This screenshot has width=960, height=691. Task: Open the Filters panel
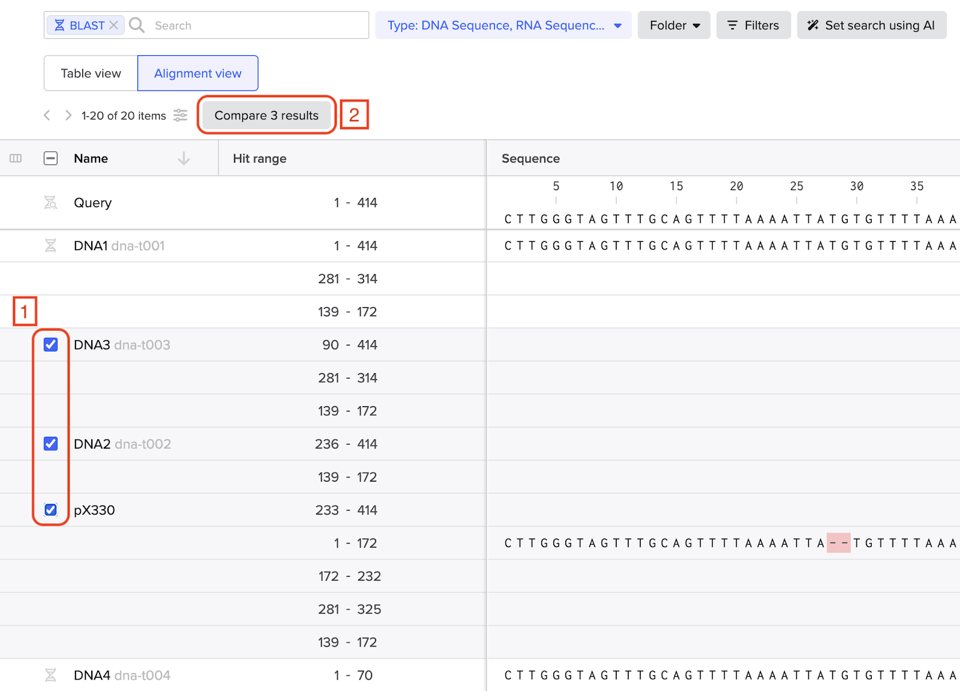753,25
